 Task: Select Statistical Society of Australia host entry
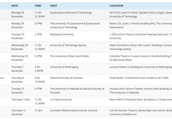[66, 78]
